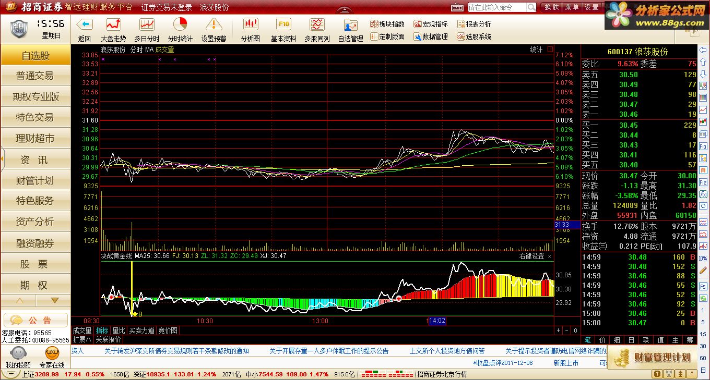Open 我的投顾 advisor
This screenshot has height=380, width=710.
(18, 357)
